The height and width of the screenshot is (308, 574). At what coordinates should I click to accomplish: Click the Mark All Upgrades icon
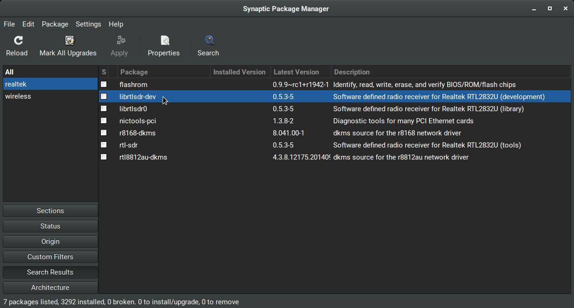tap(69, 41)
